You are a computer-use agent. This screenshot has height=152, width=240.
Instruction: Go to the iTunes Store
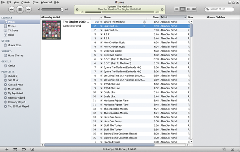point(14,45)
